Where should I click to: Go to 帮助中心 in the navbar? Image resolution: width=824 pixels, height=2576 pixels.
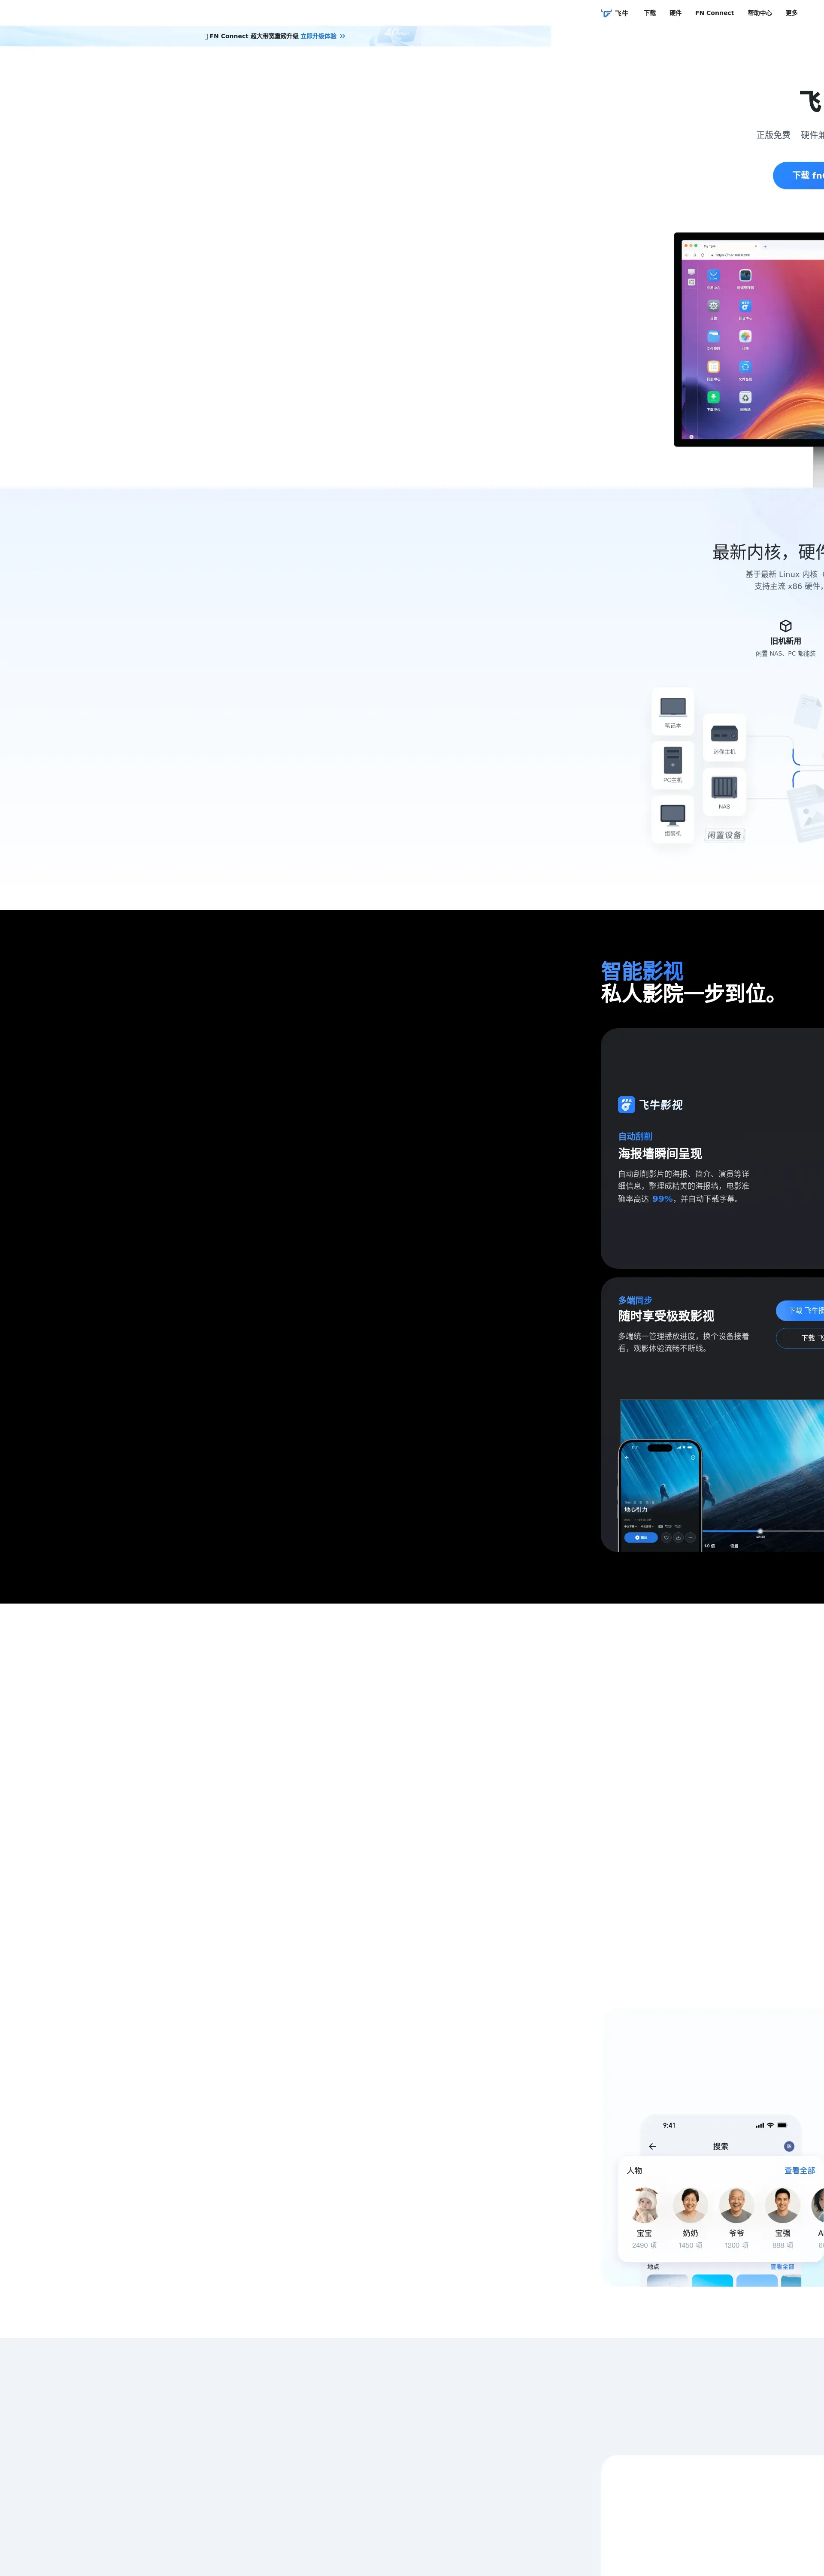click(759, 13)
